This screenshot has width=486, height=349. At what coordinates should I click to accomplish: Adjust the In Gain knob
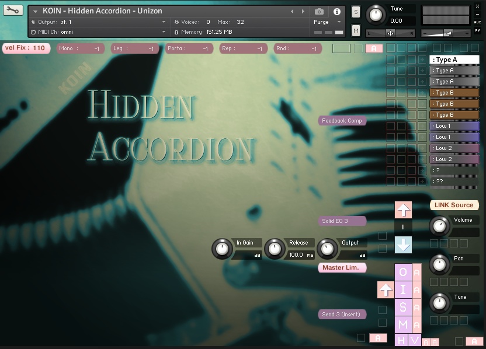point(222,249)
